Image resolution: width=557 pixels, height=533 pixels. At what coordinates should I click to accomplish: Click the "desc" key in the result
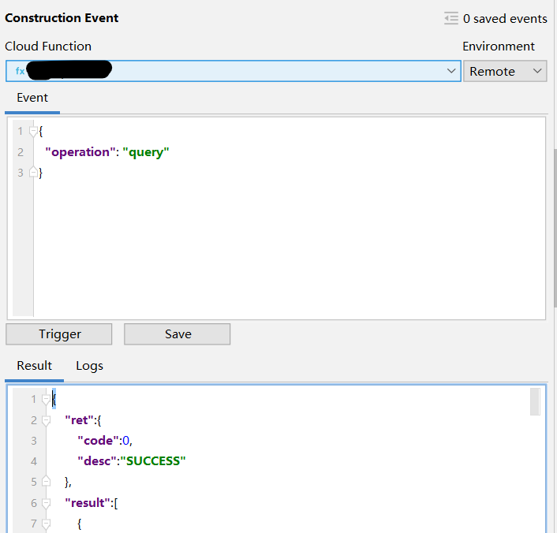point(97,461)
